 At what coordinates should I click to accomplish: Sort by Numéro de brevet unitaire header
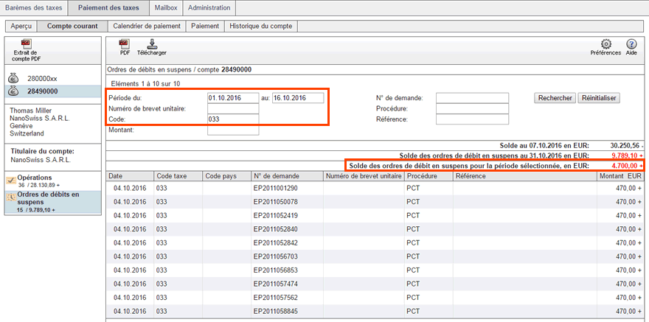pyautogui.click(x=364, y=176)
